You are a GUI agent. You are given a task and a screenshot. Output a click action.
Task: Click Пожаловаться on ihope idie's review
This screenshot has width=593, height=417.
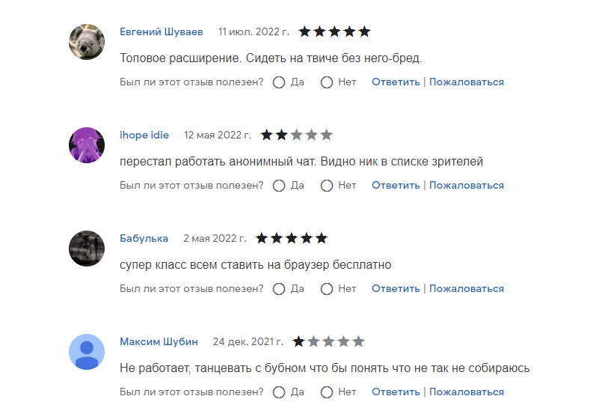click(x=467, y=185)
